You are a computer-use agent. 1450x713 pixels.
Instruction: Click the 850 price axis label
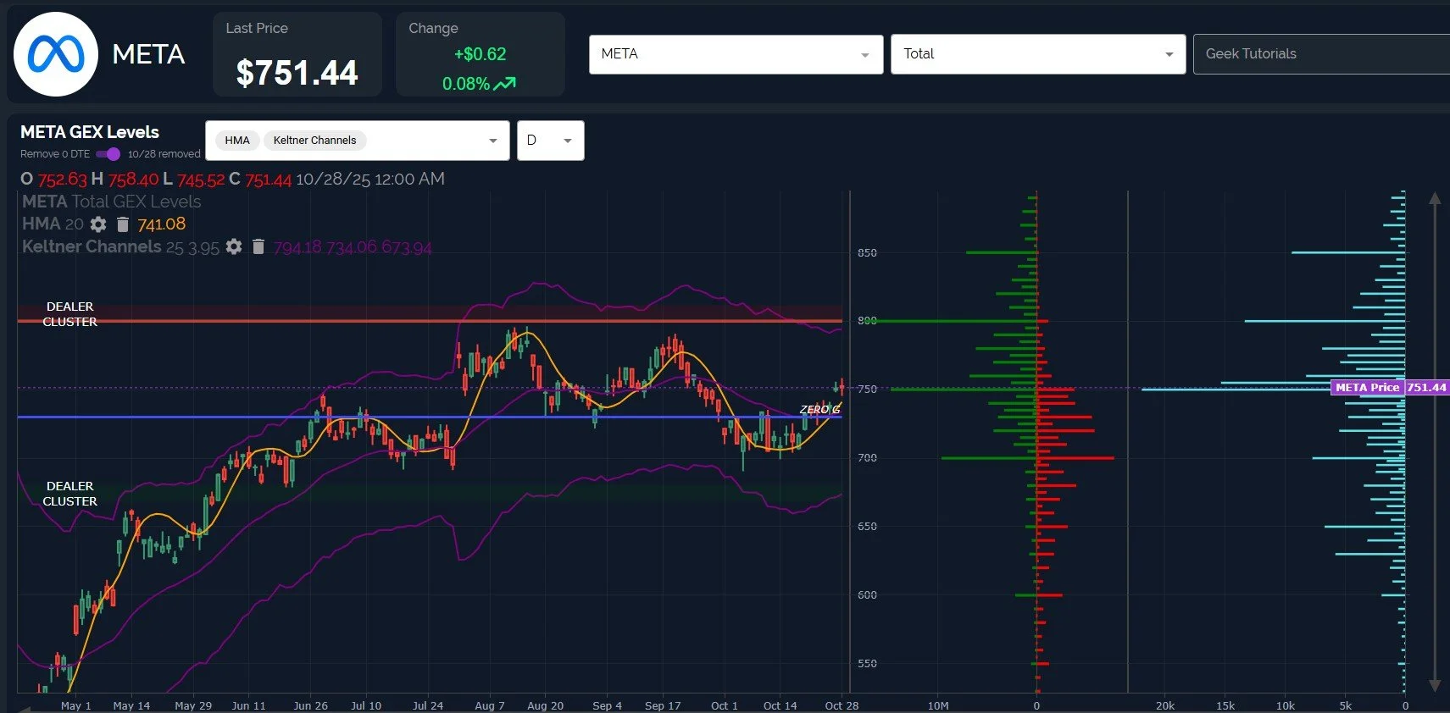tap(867, 252)
